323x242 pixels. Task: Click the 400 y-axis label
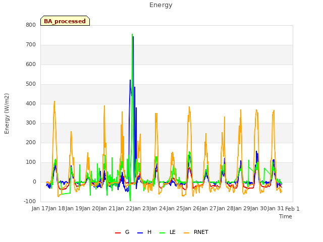(x=31, y=103)
